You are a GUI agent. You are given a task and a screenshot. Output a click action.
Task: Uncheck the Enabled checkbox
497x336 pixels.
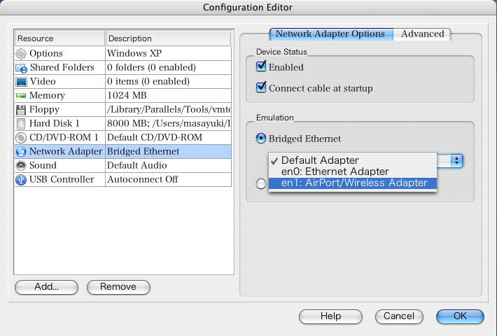261,67
